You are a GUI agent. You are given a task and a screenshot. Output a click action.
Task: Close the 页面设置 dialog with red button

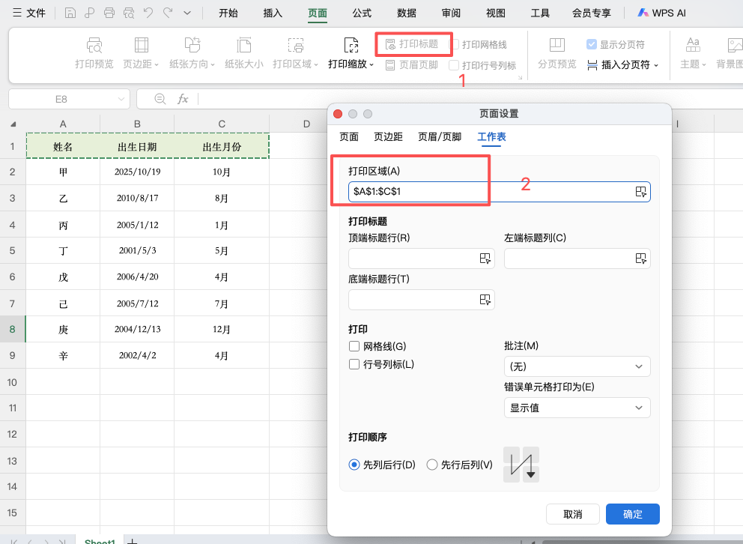(x=338, y=114)
